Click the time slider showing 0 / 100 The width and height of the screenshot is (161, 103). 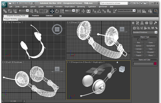point(13,101)
